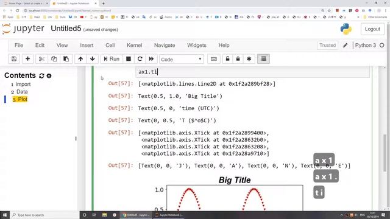Click the locked padlock toolbar icon
This screenshot has height=219, width=390.
click(x=238, y=59)
